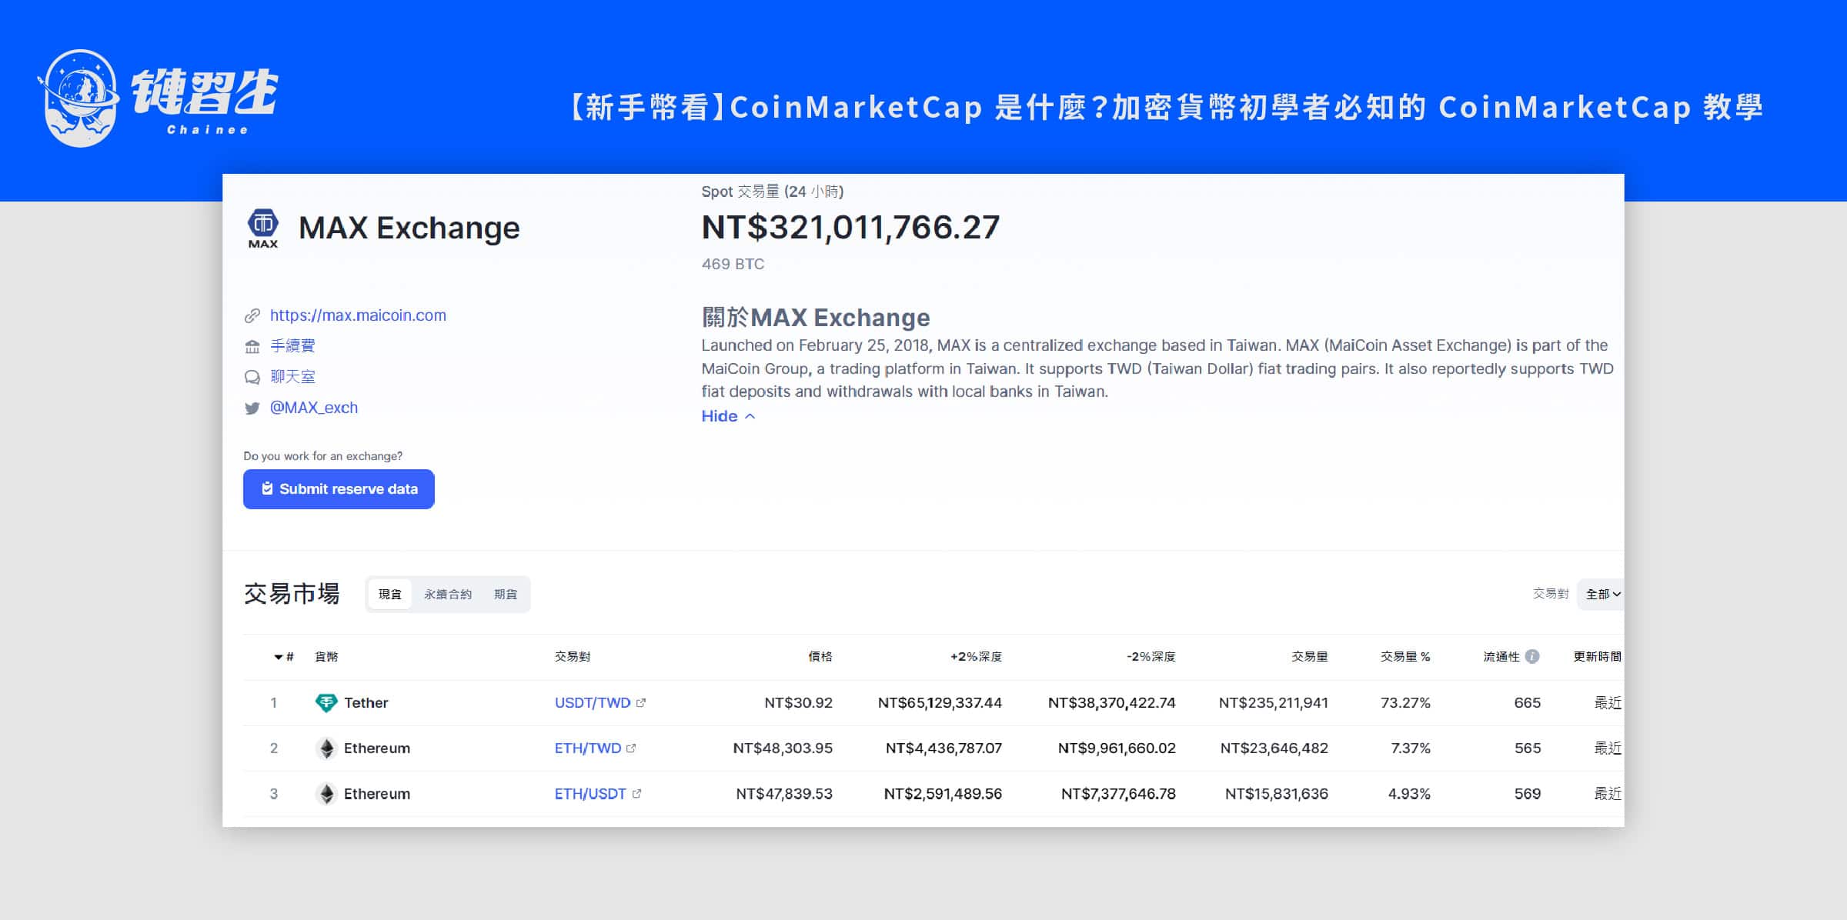Image resolution: width=1847 pixels, height=920 pixels.
Task: Click the 貨幣 column header
Action: [326, 656]
